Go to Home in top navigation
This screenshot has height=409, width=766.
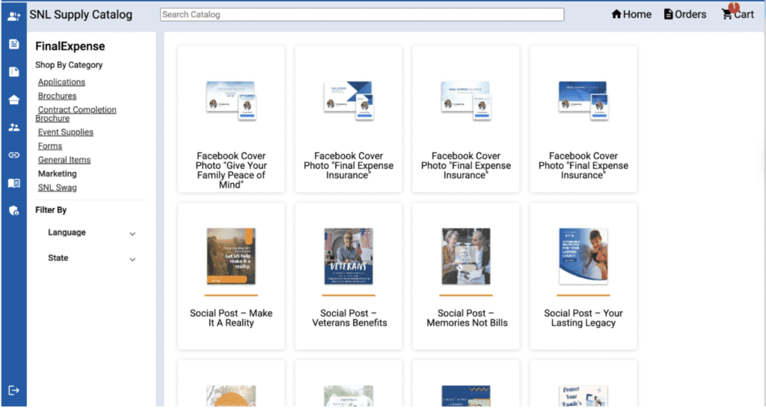click(x=631, y=14)
